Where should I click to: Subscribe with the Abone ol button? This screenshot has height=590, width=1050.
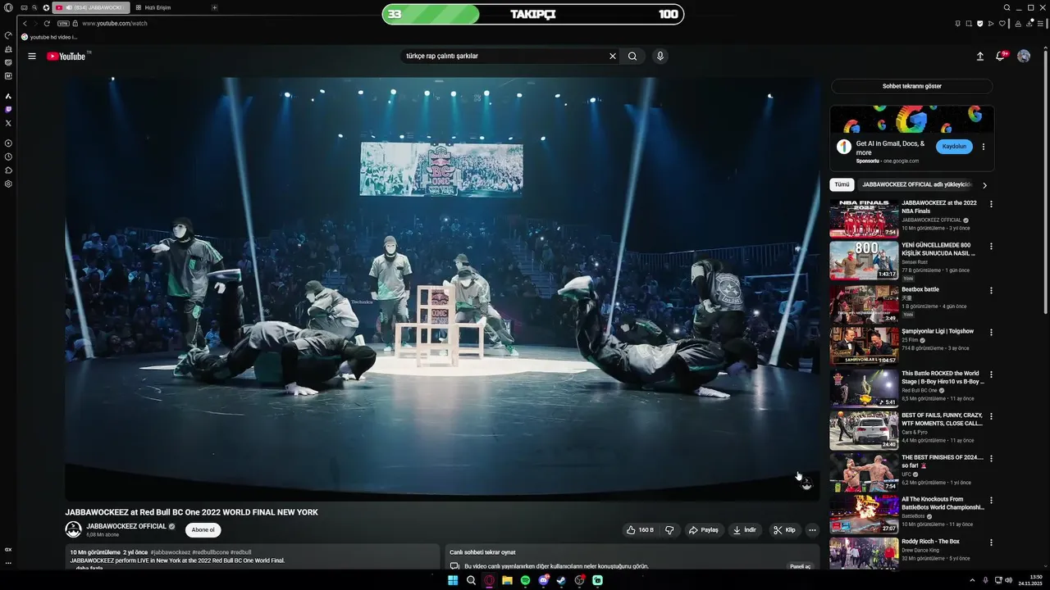tap(203, 530)
